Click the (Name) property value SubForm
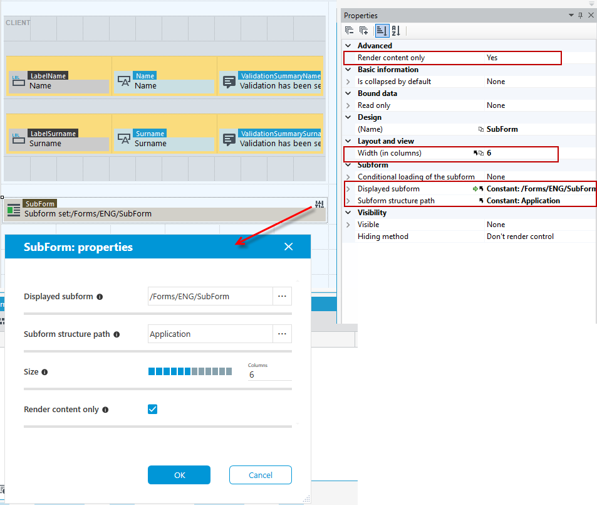This screenshot has height=505, width=597. point(502,129)
